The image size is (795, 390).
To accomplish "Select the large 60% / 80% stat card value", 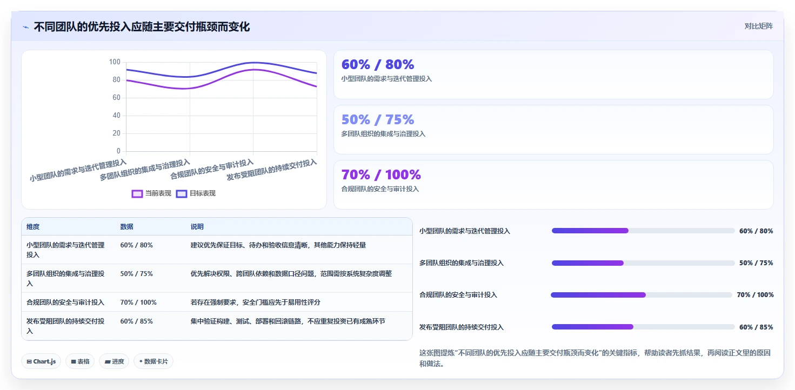I will [378, 65].
